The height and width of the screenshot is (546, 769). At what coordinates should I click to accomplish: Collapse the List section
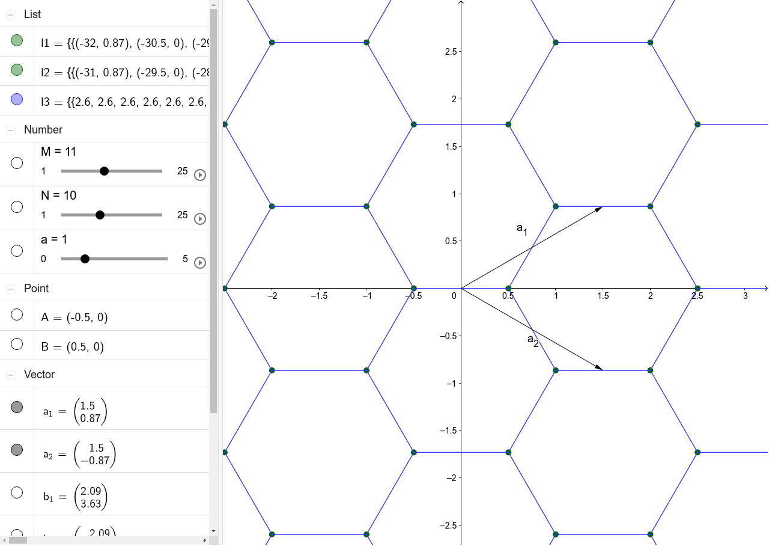(x=11, y=14)
